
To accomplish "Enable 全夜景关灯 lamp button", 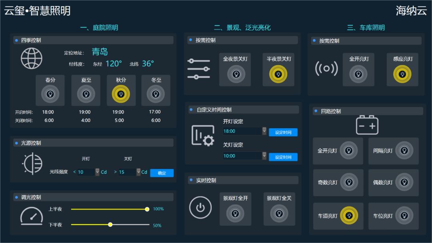I will coord(236,74).
